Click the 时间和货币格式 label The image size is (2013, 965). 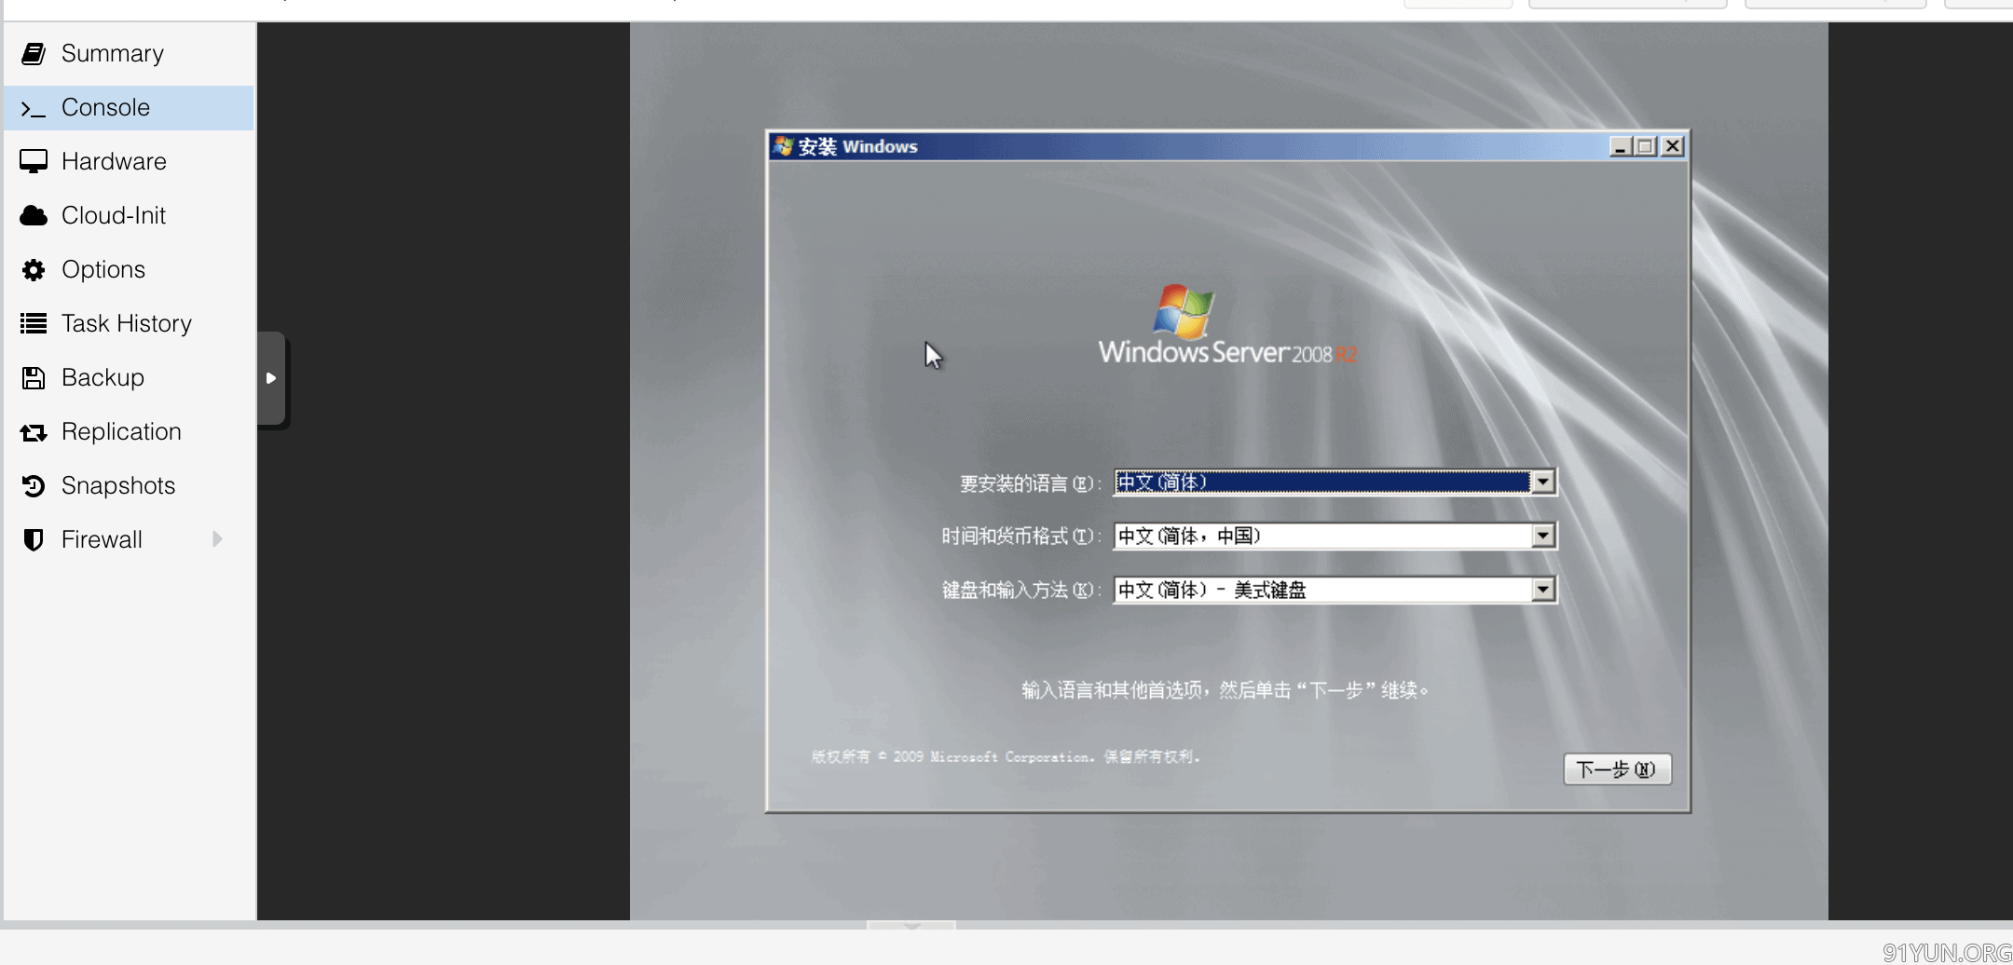click(1021, 537)
